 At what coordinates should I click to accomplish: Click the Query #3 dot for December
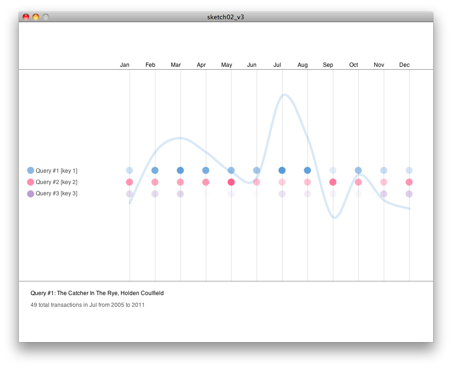point(409,194)
